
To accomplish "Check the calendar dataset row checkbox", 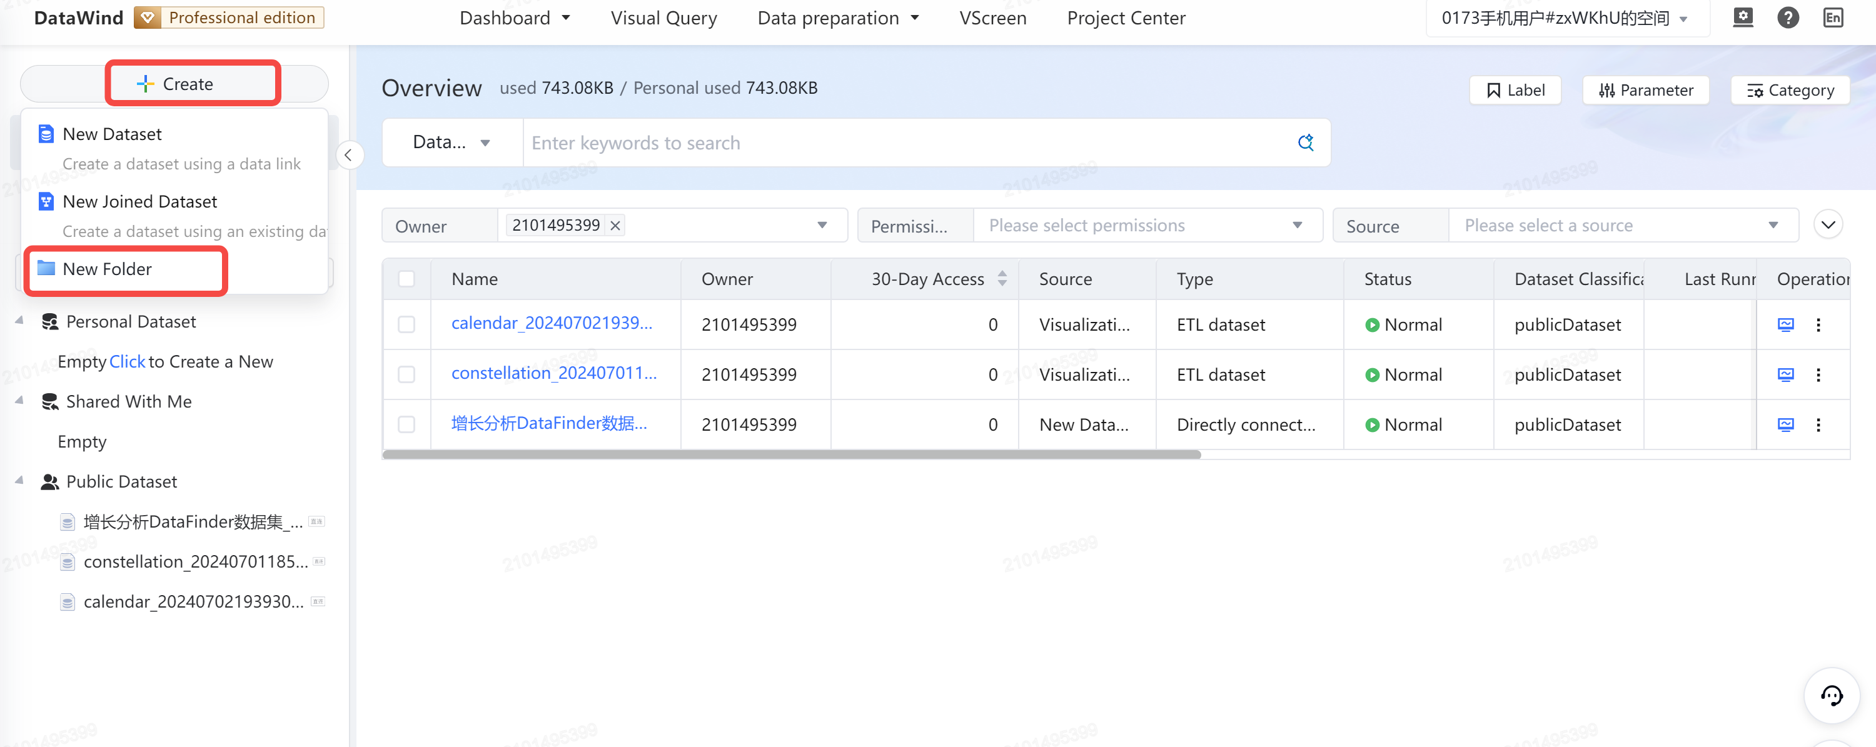I will (406, 324).
